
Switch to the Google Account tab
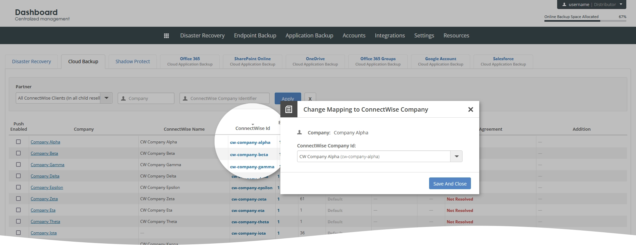(x=440, y=62)
